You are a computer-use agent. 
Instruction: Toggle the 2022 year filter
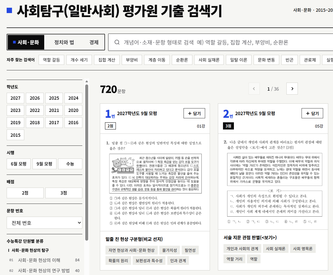(x=35, y=110)
